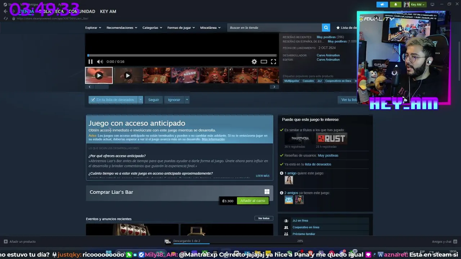Reload the store page

click(5, 18)
